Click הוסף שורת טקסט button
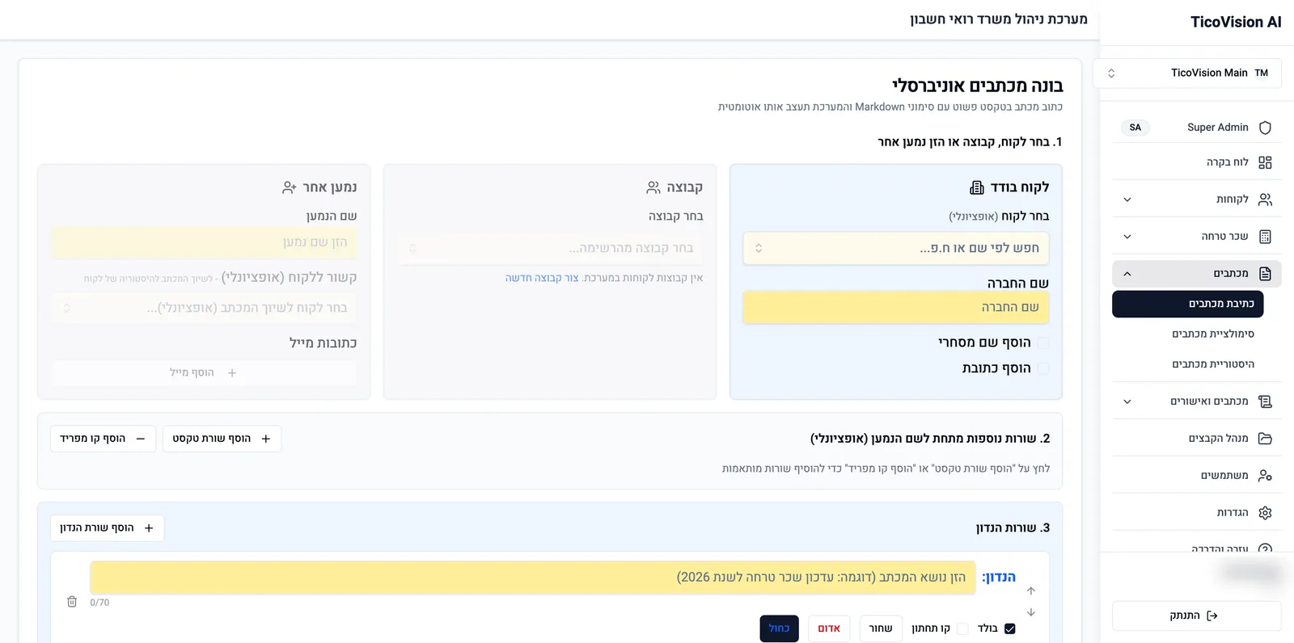The height and width of the screenshot is (643, 1294). (222, 439)
